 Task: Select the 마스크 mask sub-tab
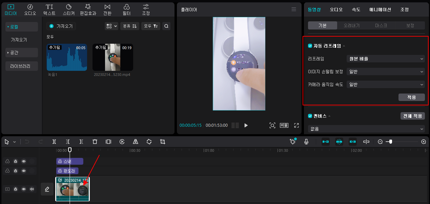pyautogui.click(x=381, y=25)
